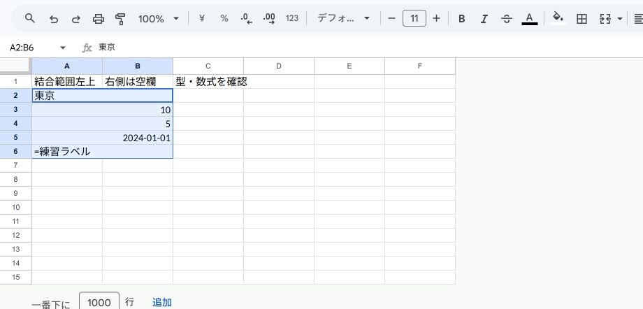
Task: Select row 10 header
Action: click(x=15, y=207)
